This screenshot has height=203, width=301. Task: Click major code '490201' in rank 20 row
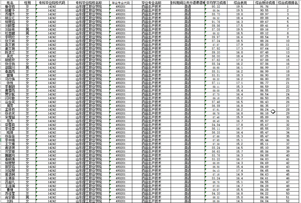coord(121,79)
